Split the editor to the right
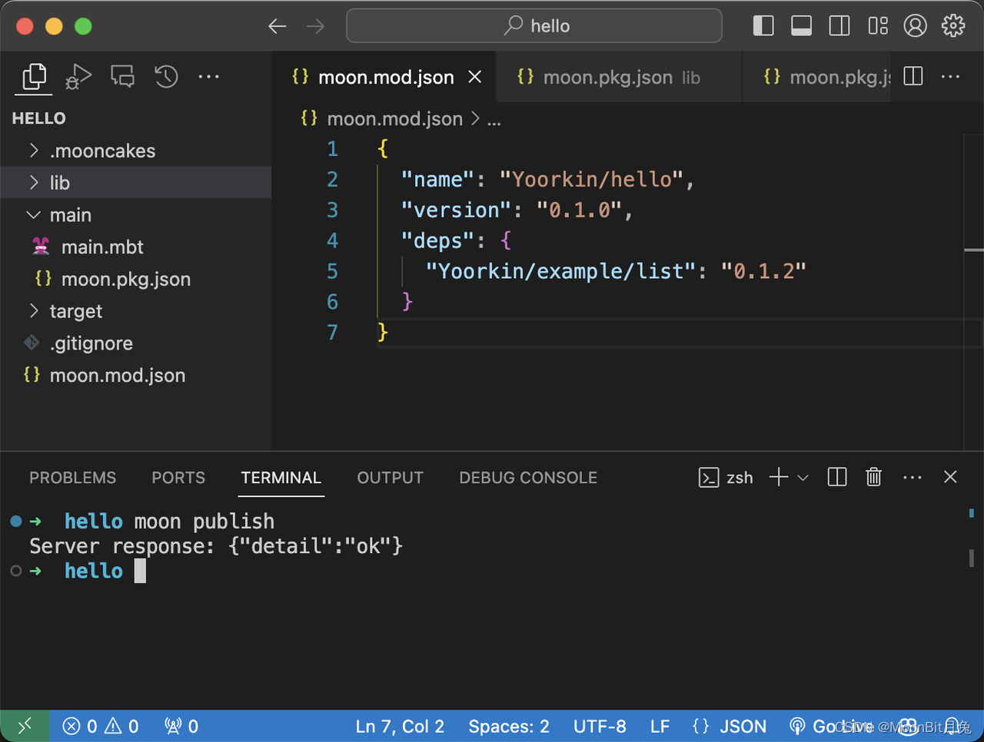 click(913, 76)
